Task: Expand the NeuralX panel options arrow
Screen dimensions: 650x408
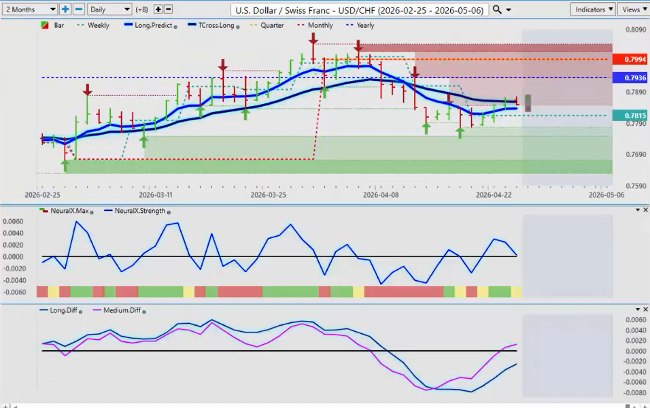Action: [636, 210]
